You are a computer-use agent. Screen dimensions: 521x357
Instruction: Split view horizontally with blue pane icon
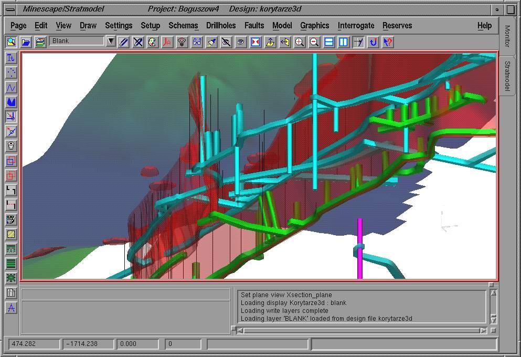[329, 42]
